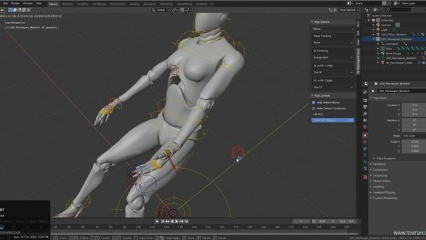426x240 pixels.
Task: Open the pivot point selector
Action: tap(174, 10)
